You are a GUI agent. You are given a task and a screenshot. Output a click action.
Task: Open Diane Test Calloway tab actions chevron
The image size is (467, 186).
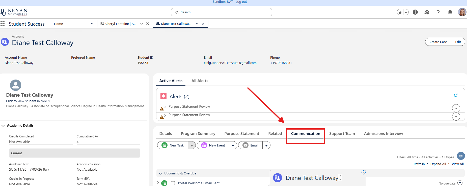pyautogui.click(x=197, y=24)
